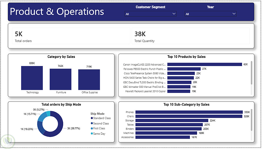Click the 719K Office Supplies data label
Image resolution: width=262 pixels, height=149 pixels.
89,67
